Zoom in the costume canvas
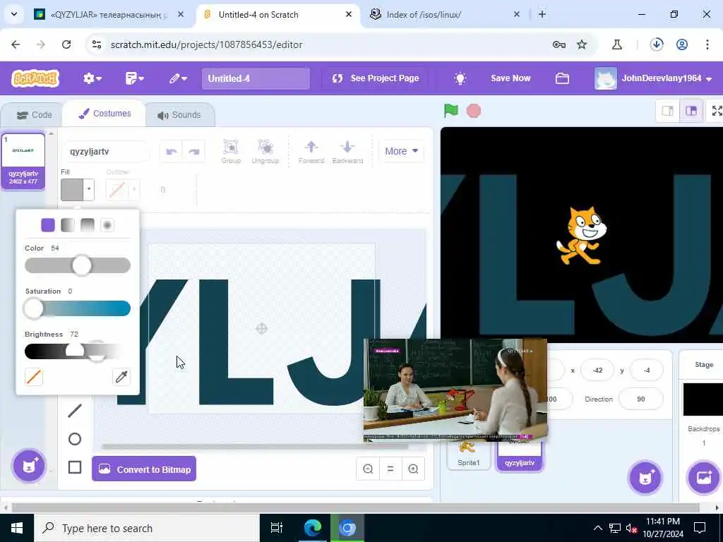Screen dimensions: 723x542 pyautogui.click(x=413, y=469)
